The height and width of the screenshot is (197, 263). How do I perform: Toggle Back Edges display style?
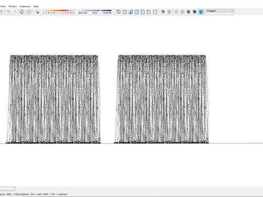[x=169, y=12]
